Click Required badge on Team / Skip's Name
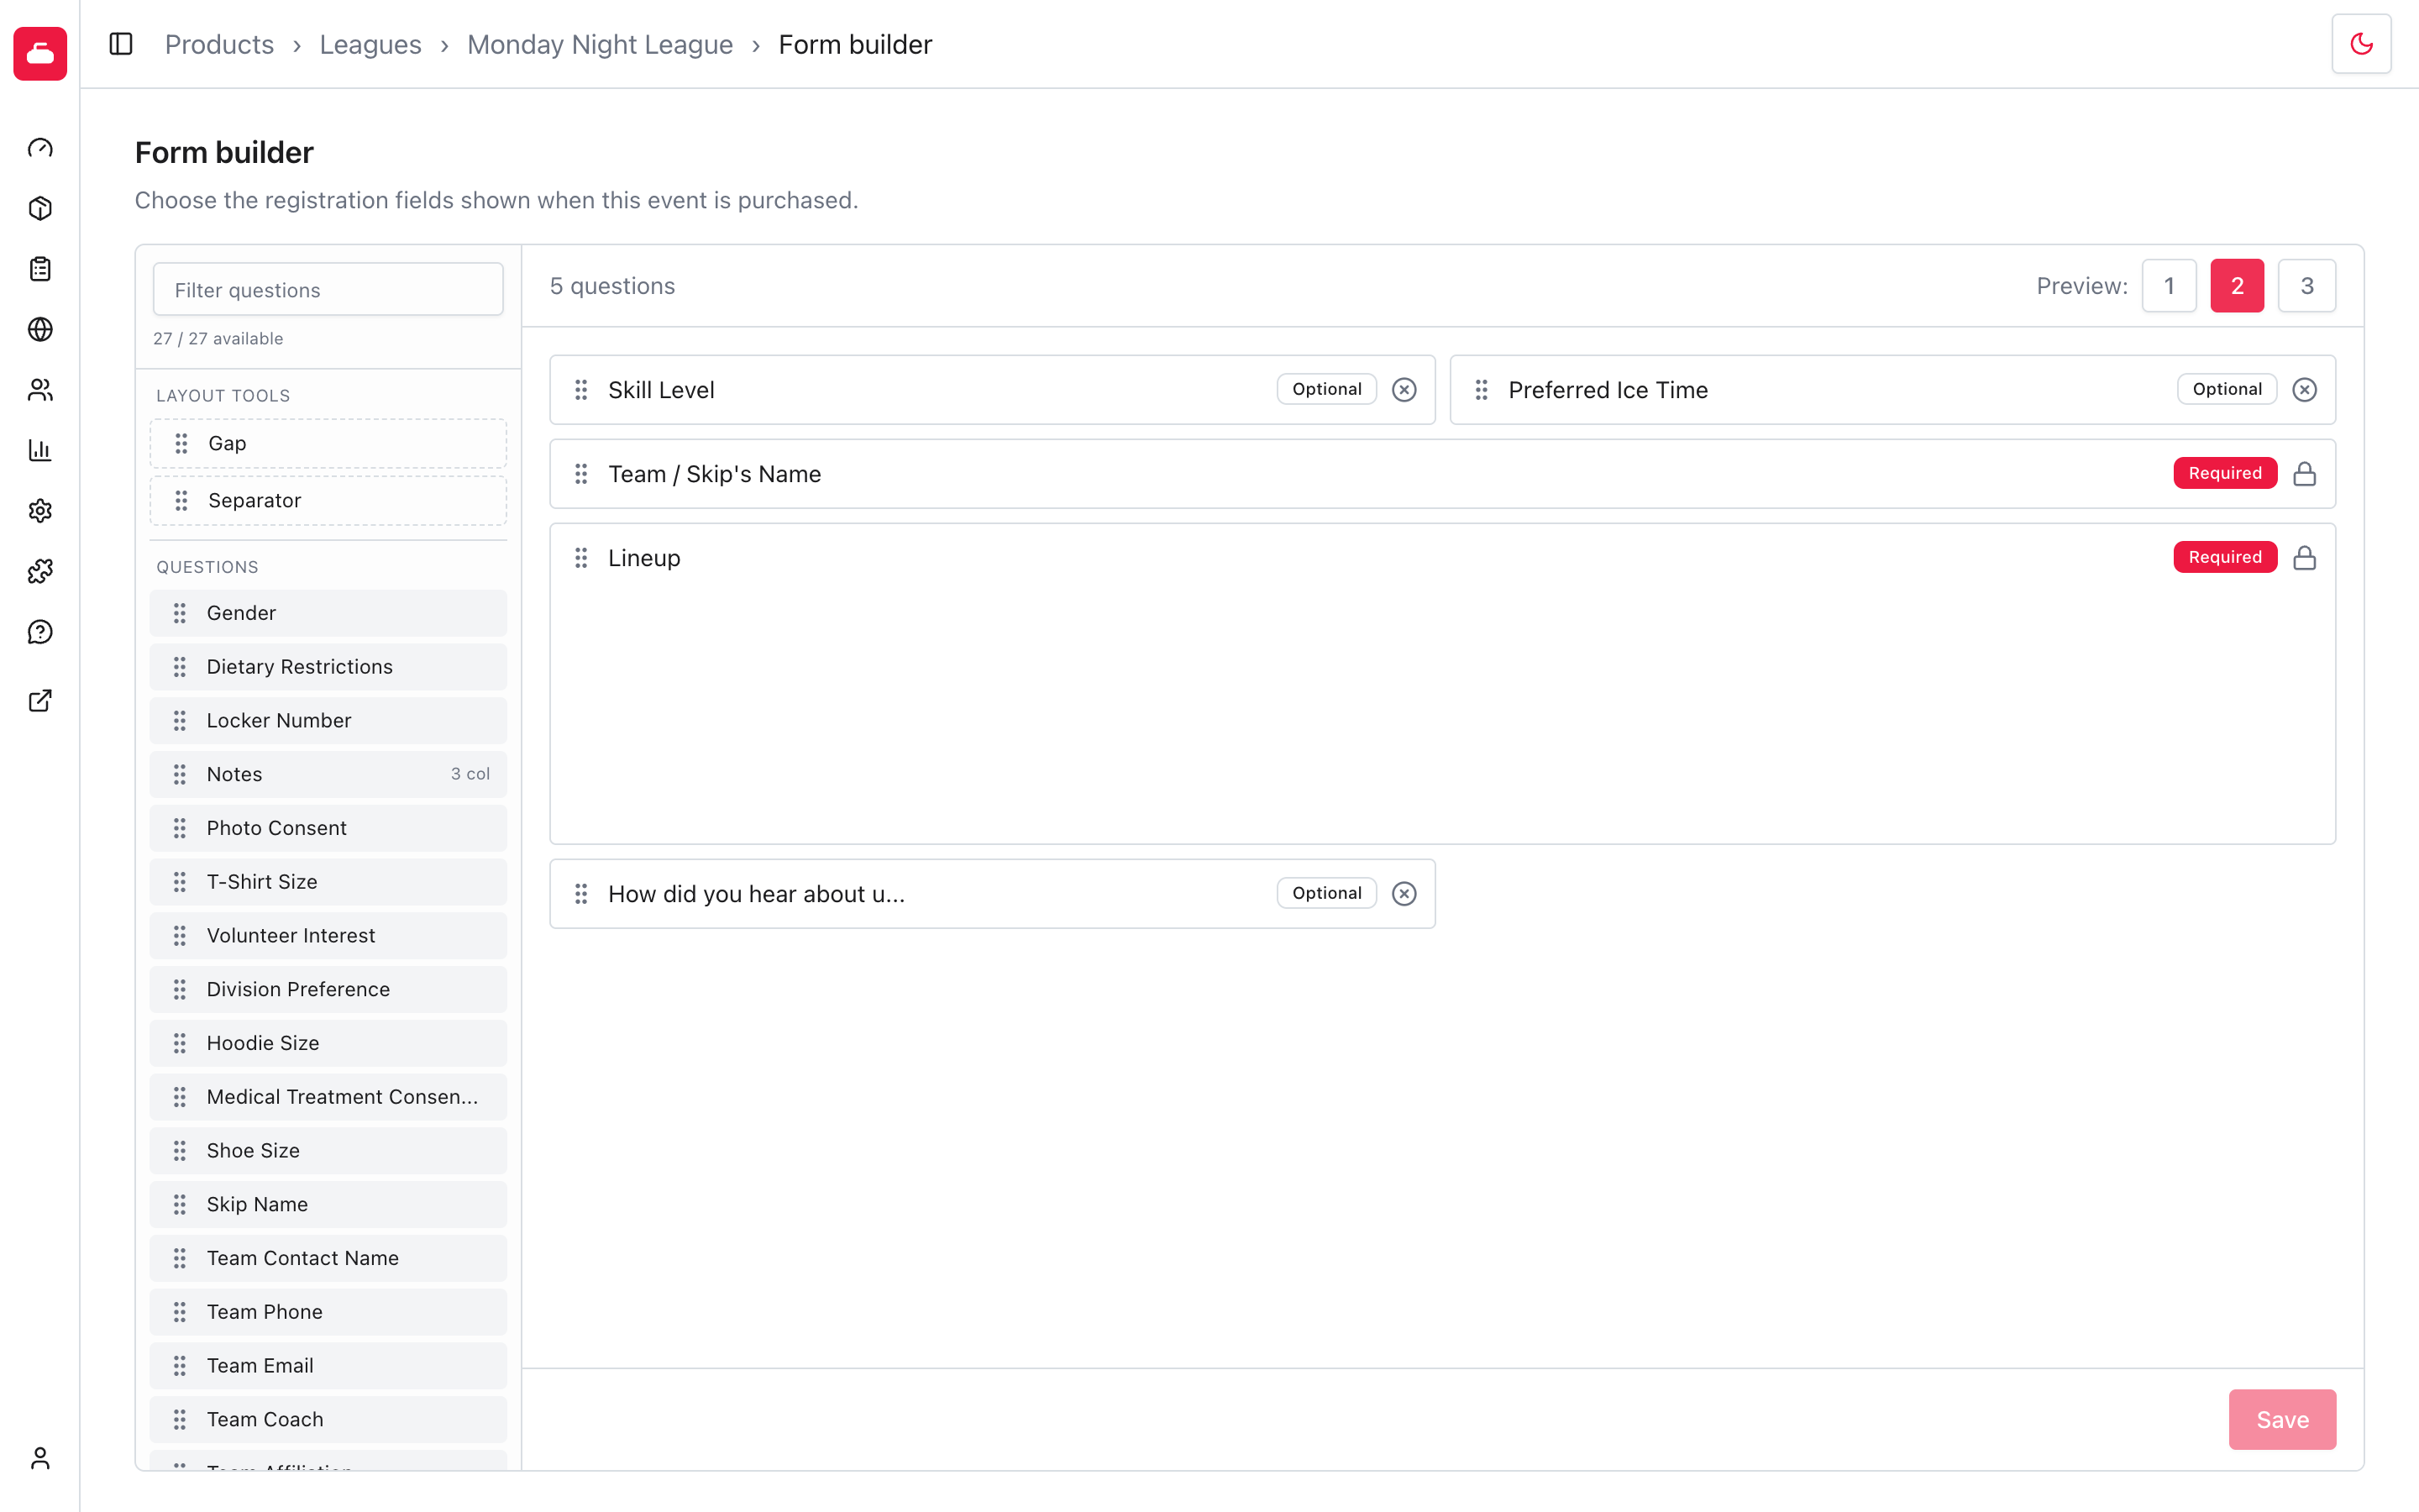Image resolution: width=2419 pixels, height=1512 pixels. click(2225, 473)
